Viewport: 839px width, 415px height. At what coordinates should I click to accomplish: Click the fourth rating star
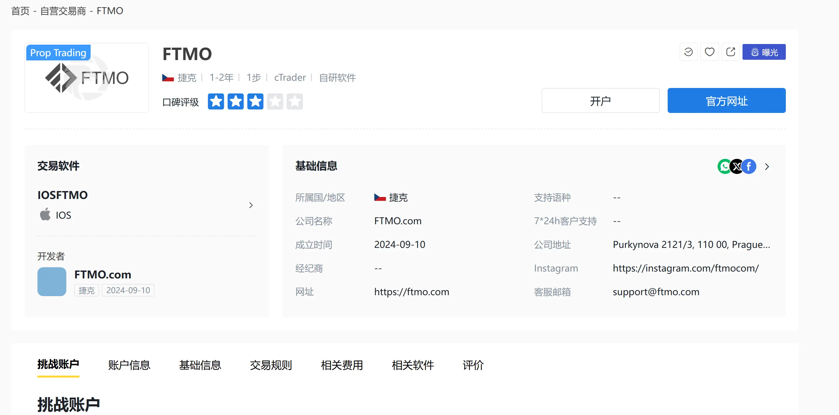[x=275, y=101]
